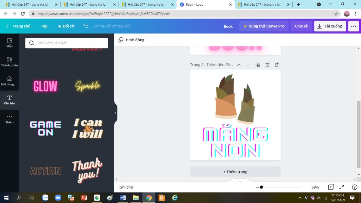Image resolution: width=361 pixels, height=203 pixels.
Task: Edit the Book design title
Action: pyautogui.click(x=228, y=26)
